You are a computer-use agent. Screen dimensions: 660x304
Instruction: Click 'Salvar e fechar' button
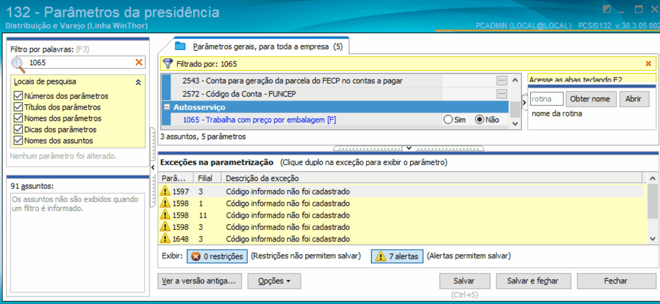(x=533, y=281)
